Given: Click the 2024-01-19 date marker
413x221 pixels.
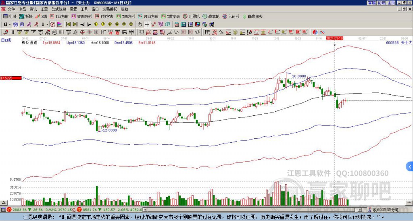Looking at the screenshot, I should coord(334,38).
